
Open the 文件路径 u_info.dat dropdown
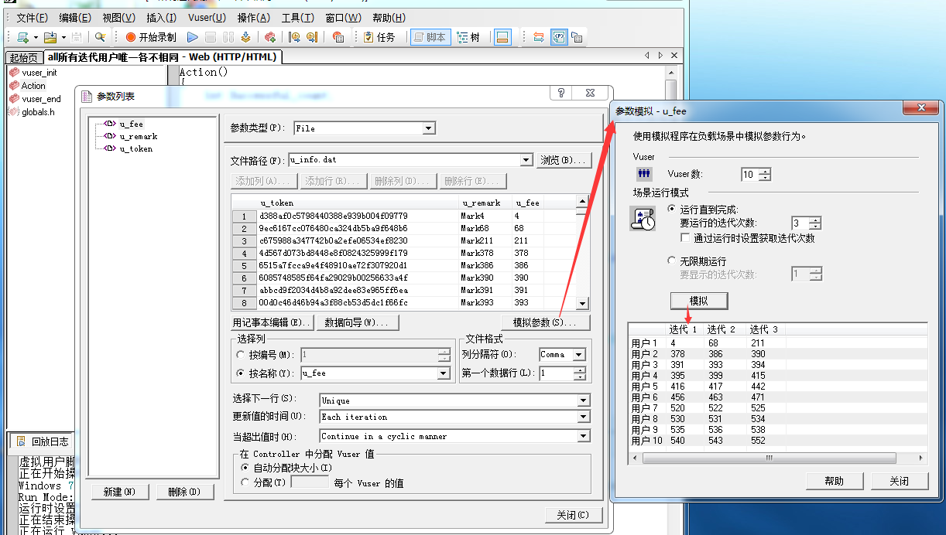[526, 160]
